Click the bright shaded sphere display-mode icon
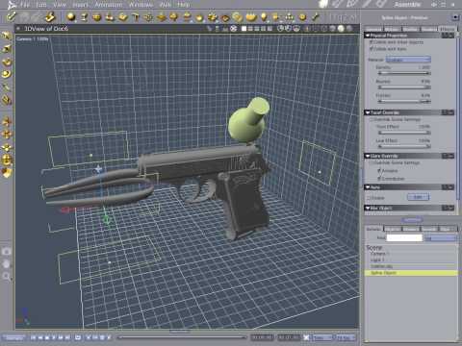This screenshot has width=462, height=346. click(x=341, y=29)
